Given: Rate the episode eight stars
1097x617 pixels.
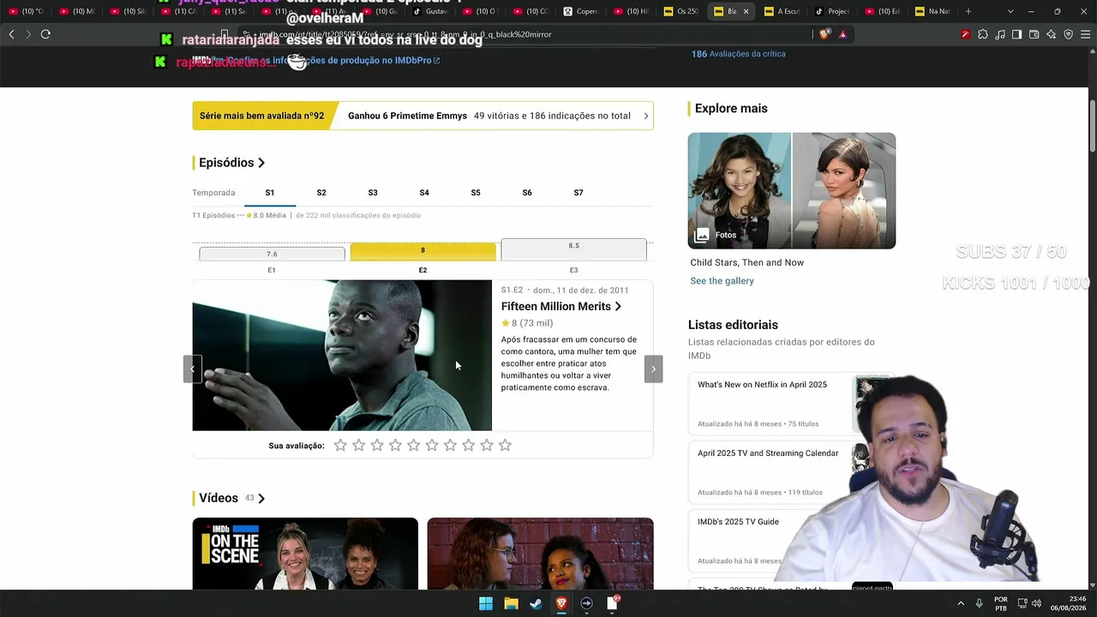Looking at the screenshot, I should click(468, 446).
